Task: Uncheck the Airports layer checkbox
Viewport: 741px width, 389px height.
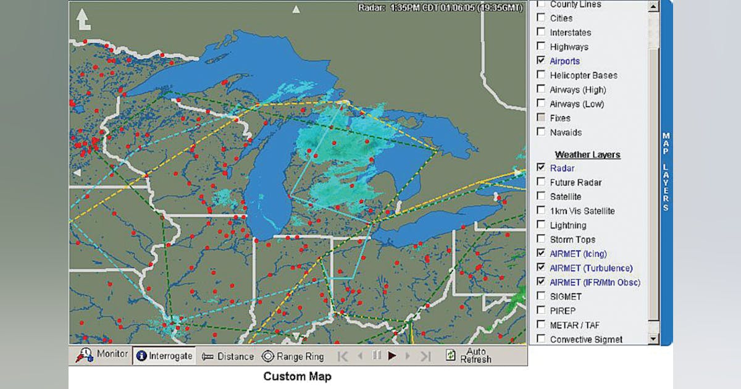Action: [541, 61]
